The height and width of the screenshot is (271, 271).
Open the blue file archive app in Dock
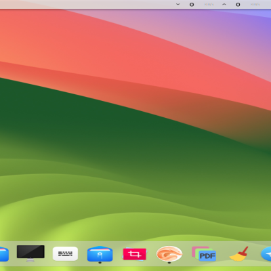click(x=100, y=254)
